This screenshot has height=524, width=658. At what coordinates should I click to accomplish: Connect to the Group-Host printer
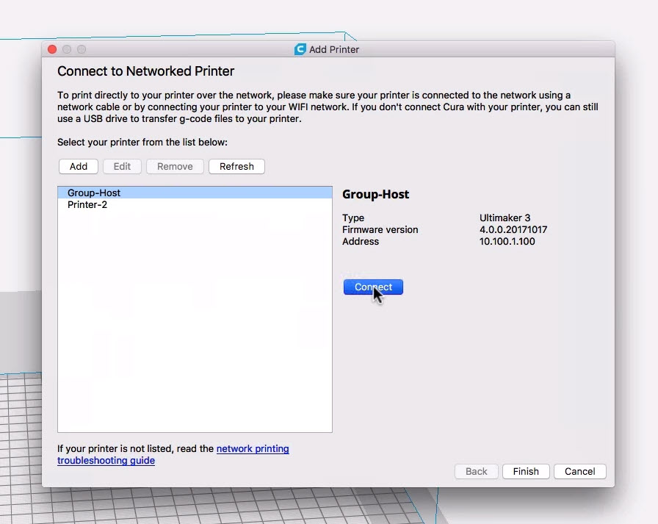tap(373, 287)
